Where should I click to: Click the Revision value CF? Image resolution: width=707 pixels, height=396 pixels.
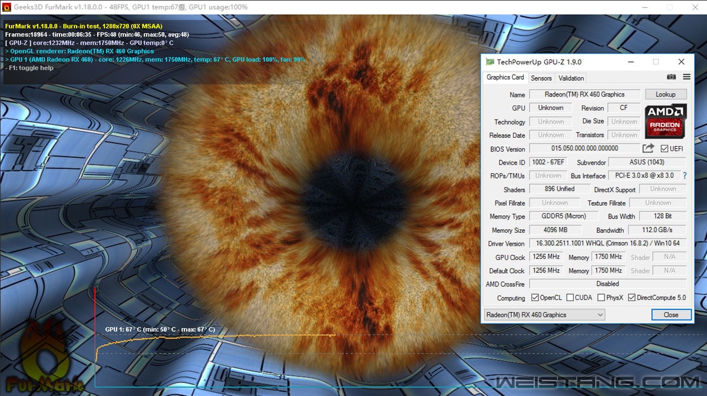pyautogui.click(x=624, y=108)
